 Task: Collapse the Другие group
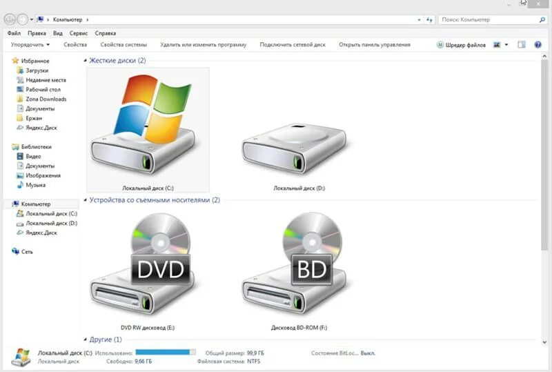pos(85,340)
